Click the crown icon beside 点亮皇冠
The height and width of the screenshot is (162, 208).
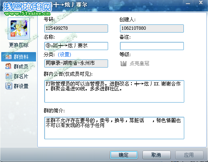[123, 63]
